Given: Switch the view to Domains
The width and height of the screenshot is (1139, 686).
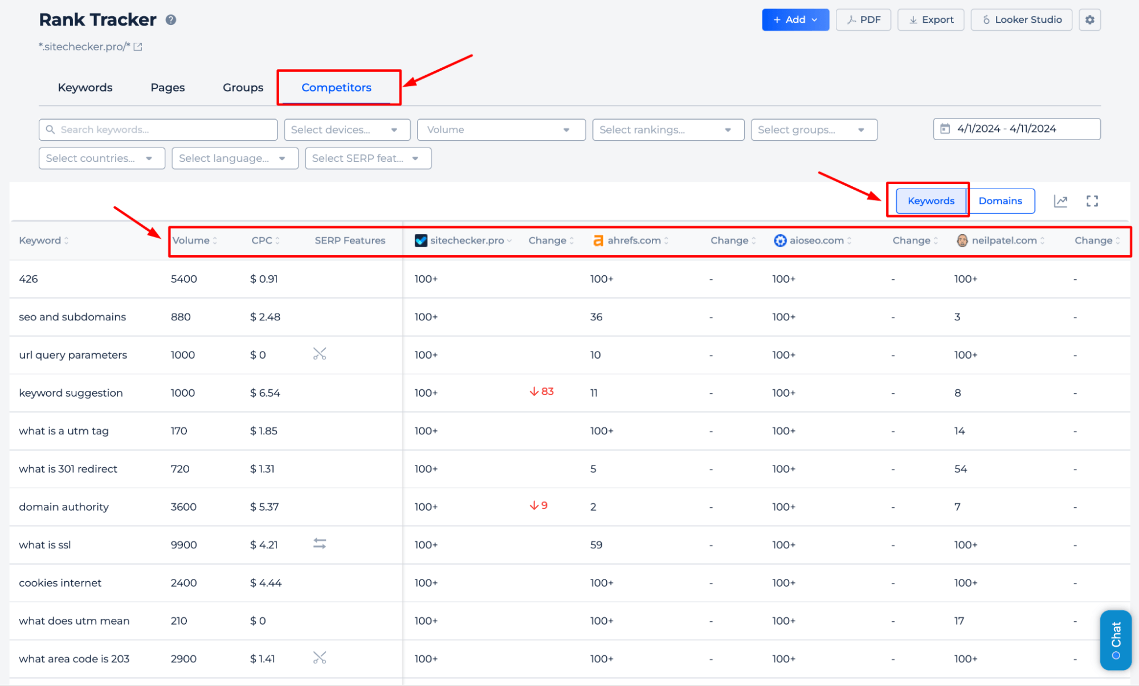Looking at the screenshot, I should (x=1000, y=201).
